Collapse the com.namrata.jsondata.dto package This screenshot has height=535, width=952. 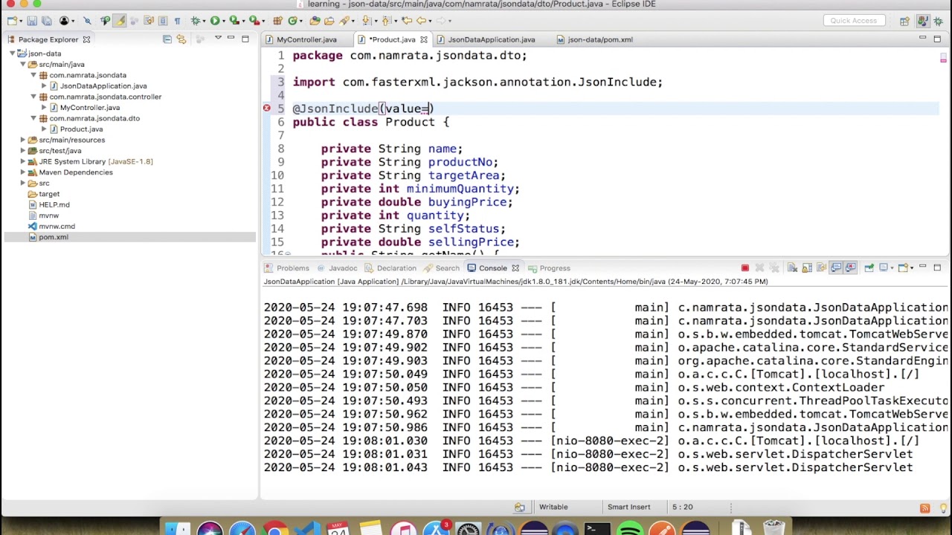(33, 118)
